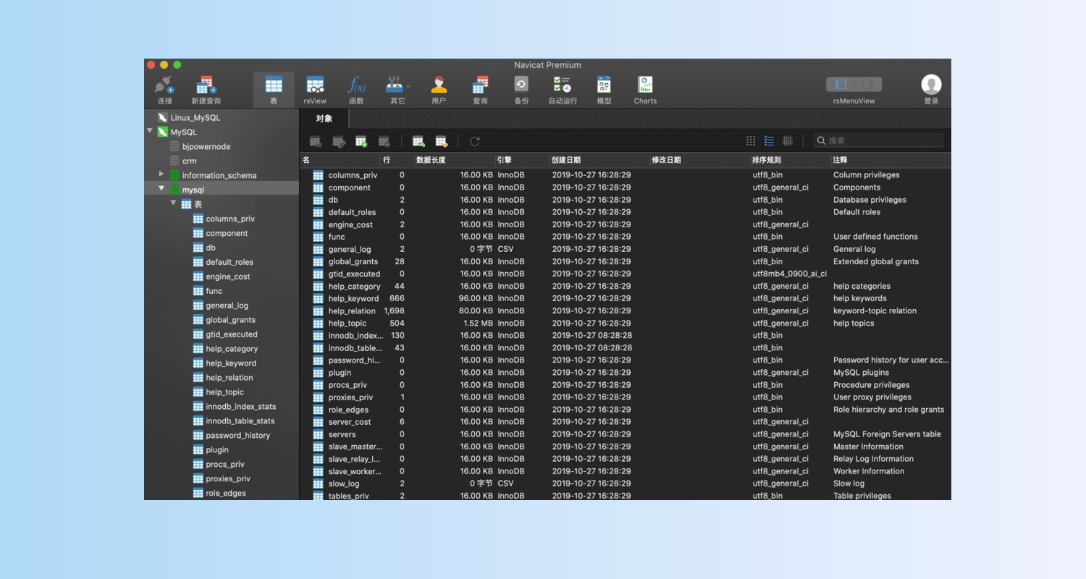This screenshot has width=1086, height=579.
Task: Select the server_cost table row
Action: click(x=626, y=422)
